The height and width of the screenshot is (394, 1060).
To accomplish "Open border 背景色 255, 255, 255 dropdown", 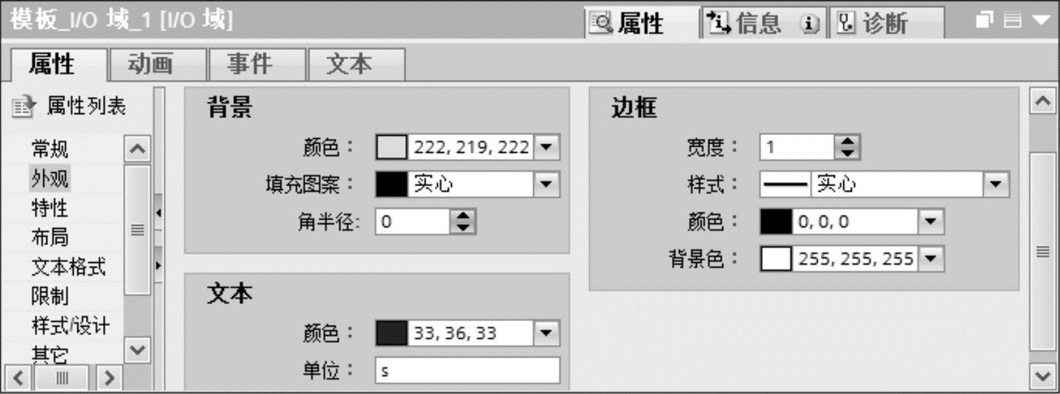I will tap(931, 259).
